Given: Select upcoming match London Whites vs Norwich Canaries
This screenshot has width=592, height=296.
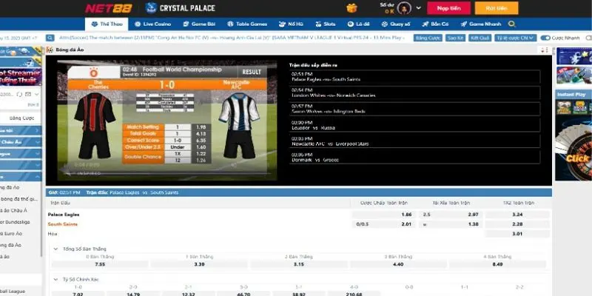Looking at the screenshot, I should pyautogui.click(x=414, y=92).
